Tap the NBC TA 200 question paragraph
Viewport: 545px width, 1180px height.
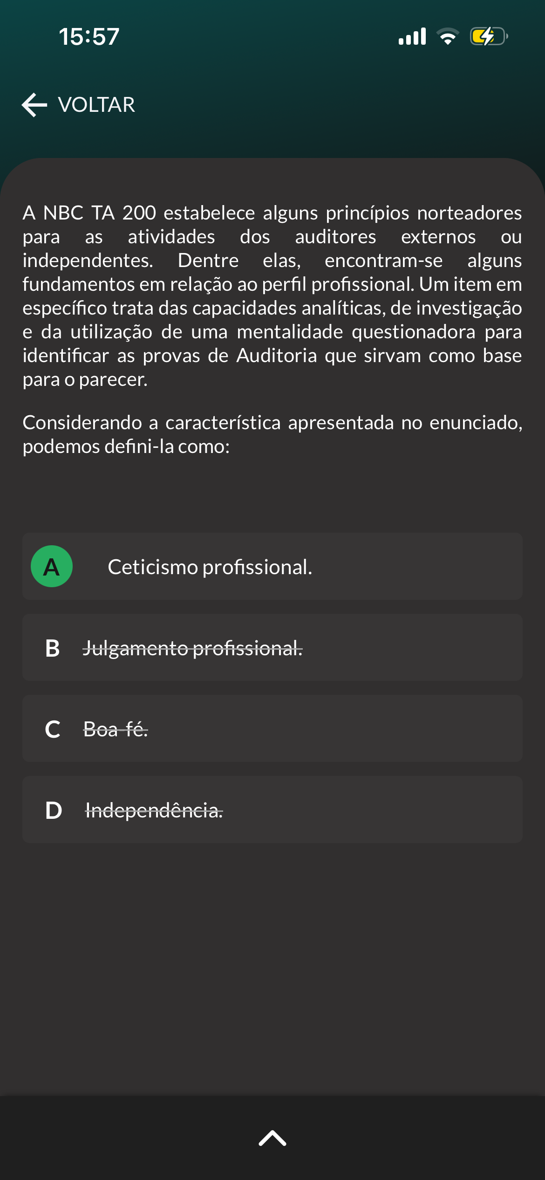[272, 296]
